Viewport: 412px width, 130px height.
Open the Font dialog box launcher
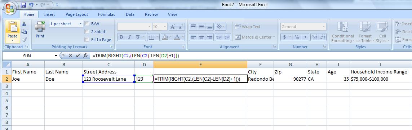coord(183,47)
